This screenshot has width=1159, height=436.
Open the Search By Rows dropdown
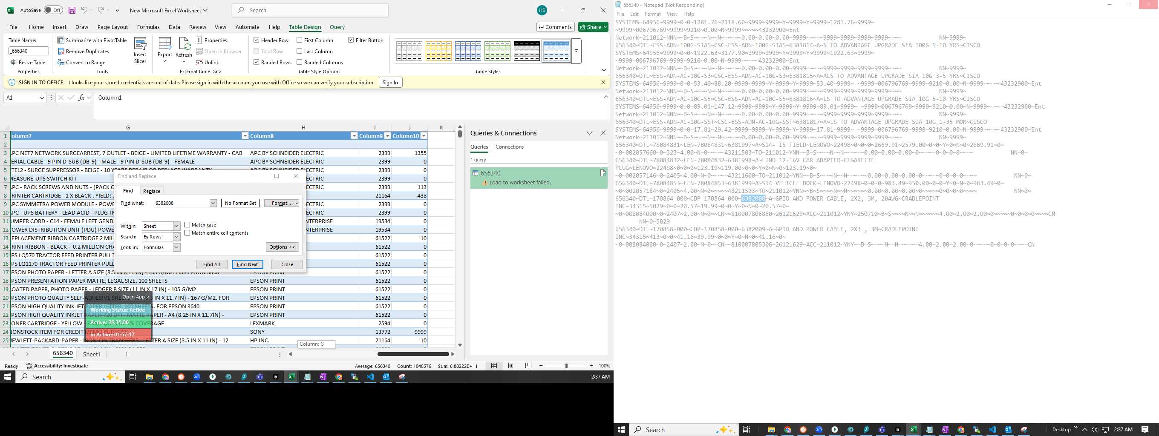176,237
